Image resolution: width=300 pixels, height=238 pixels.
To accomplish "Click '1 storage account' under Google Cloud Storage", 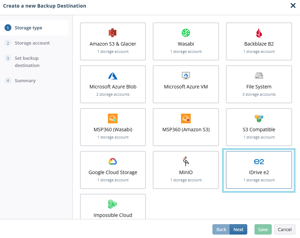I will (x=113, y=180).
